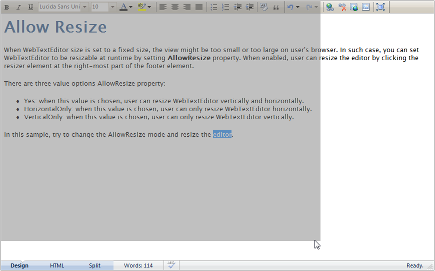Click the blockquote icon
The image size is (435, 271).
276,7
